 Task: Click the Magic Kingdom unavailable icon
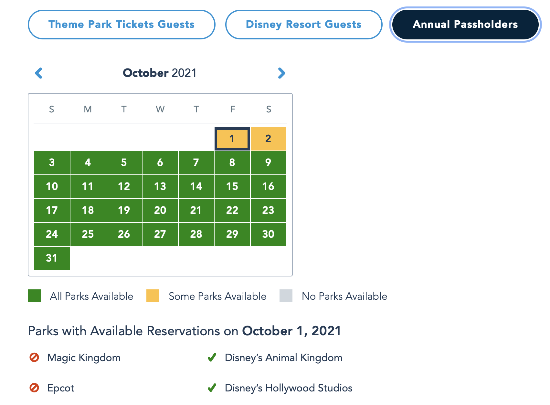[x=34, y=358]
